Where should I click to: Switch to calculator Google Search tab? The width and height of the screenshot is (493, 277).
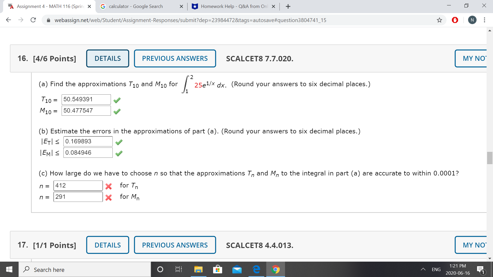pyautogui.click(x=136, y=6)
